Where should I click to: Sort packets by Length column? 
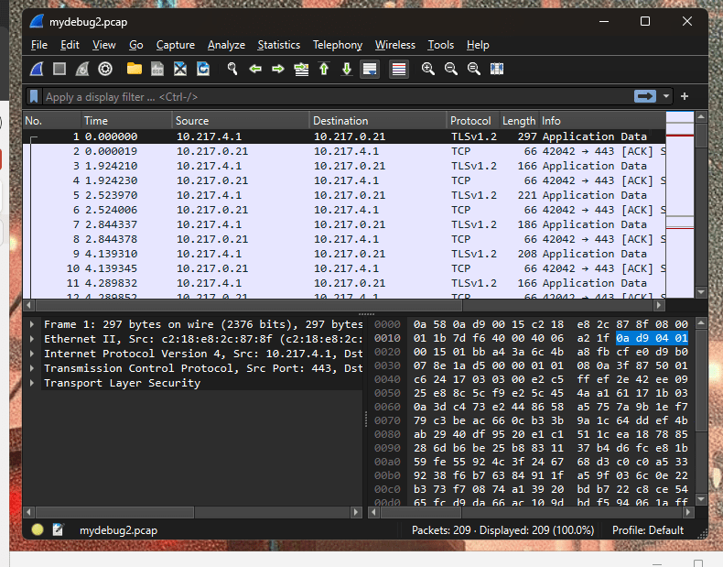pyautogui.click(x=519, y=121)
